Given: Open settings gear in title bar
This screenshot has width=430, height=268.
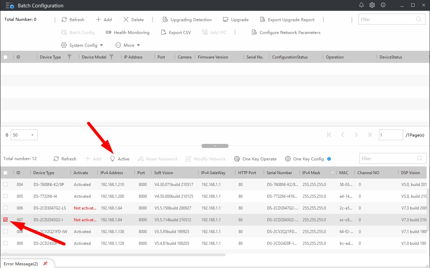Looking at the screenshot, I should (x=372, y=5).
